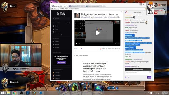
Task: Click the small play control in player bar
Action: pos(77,44)
